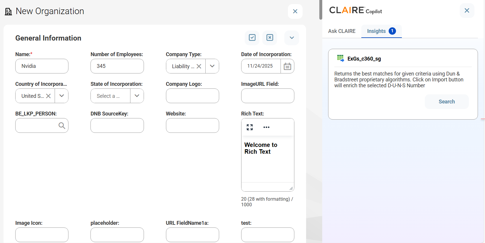This screenshot has width=485, height=243.
Task: Switch to the Ask CLAIRE tab
Action: pyautogui.click(x=342, y=31)
